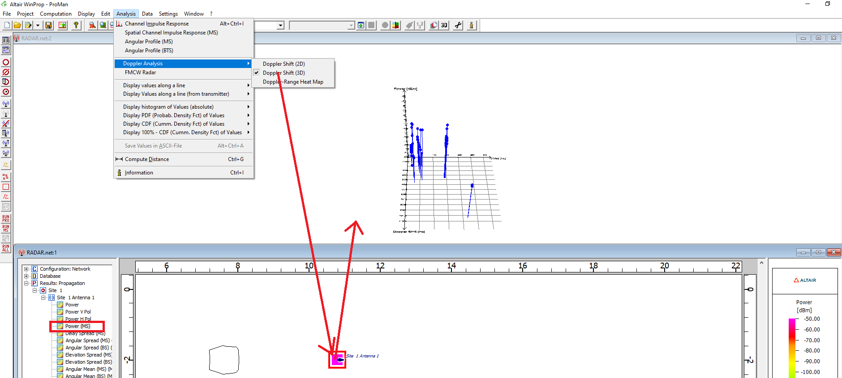Image resolution: width=842 pixels, height=378 pixels.
Task: Collapse Results: Propagation tree node
Action: click(26, 283)
